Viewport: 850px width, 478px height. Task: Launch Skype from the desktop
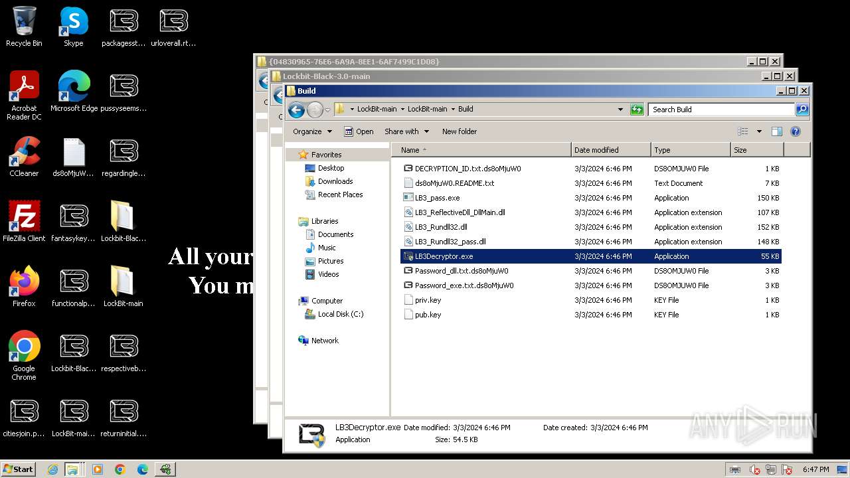pyautogui.click(x=74, y=27)
